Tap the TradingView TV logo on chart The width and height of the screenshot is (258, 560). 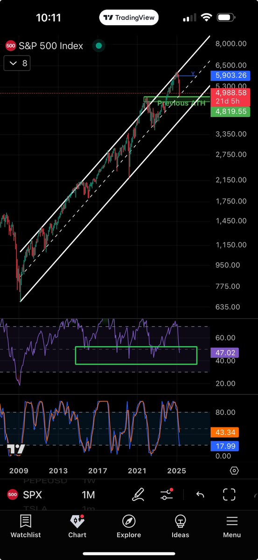[x=16, y=449]
